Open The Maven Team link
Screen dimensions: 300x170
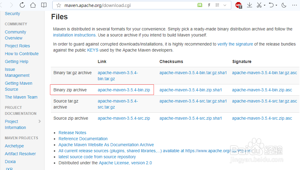click(x=21, y=97)
